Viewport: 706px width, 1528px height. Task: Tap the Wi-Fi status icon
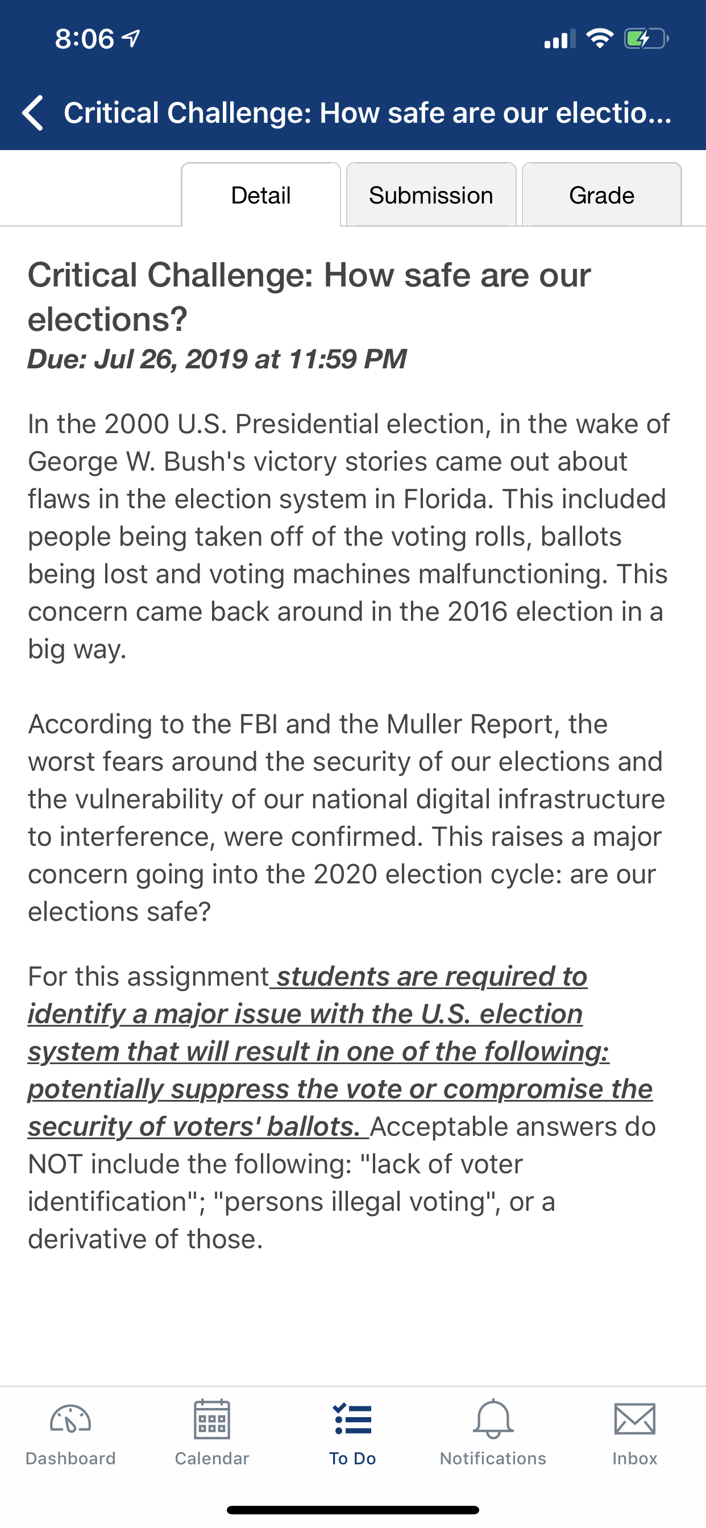point(600,39)
